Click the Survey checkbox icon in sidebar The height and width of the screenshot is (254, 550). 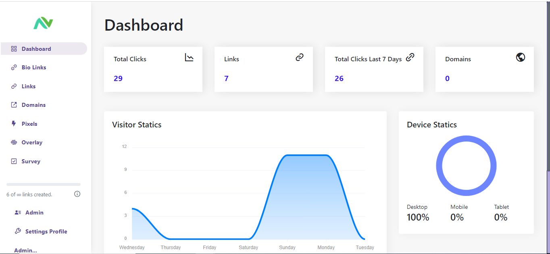[14, 161]
